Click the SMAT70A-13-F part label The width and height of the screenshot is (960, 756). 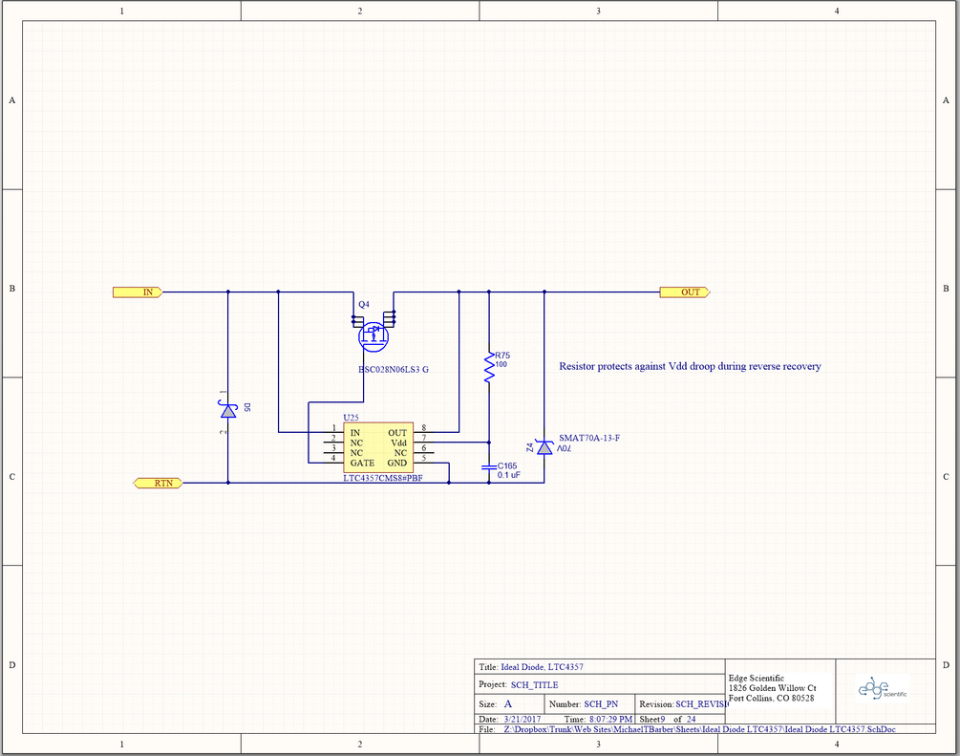[589, 438]
